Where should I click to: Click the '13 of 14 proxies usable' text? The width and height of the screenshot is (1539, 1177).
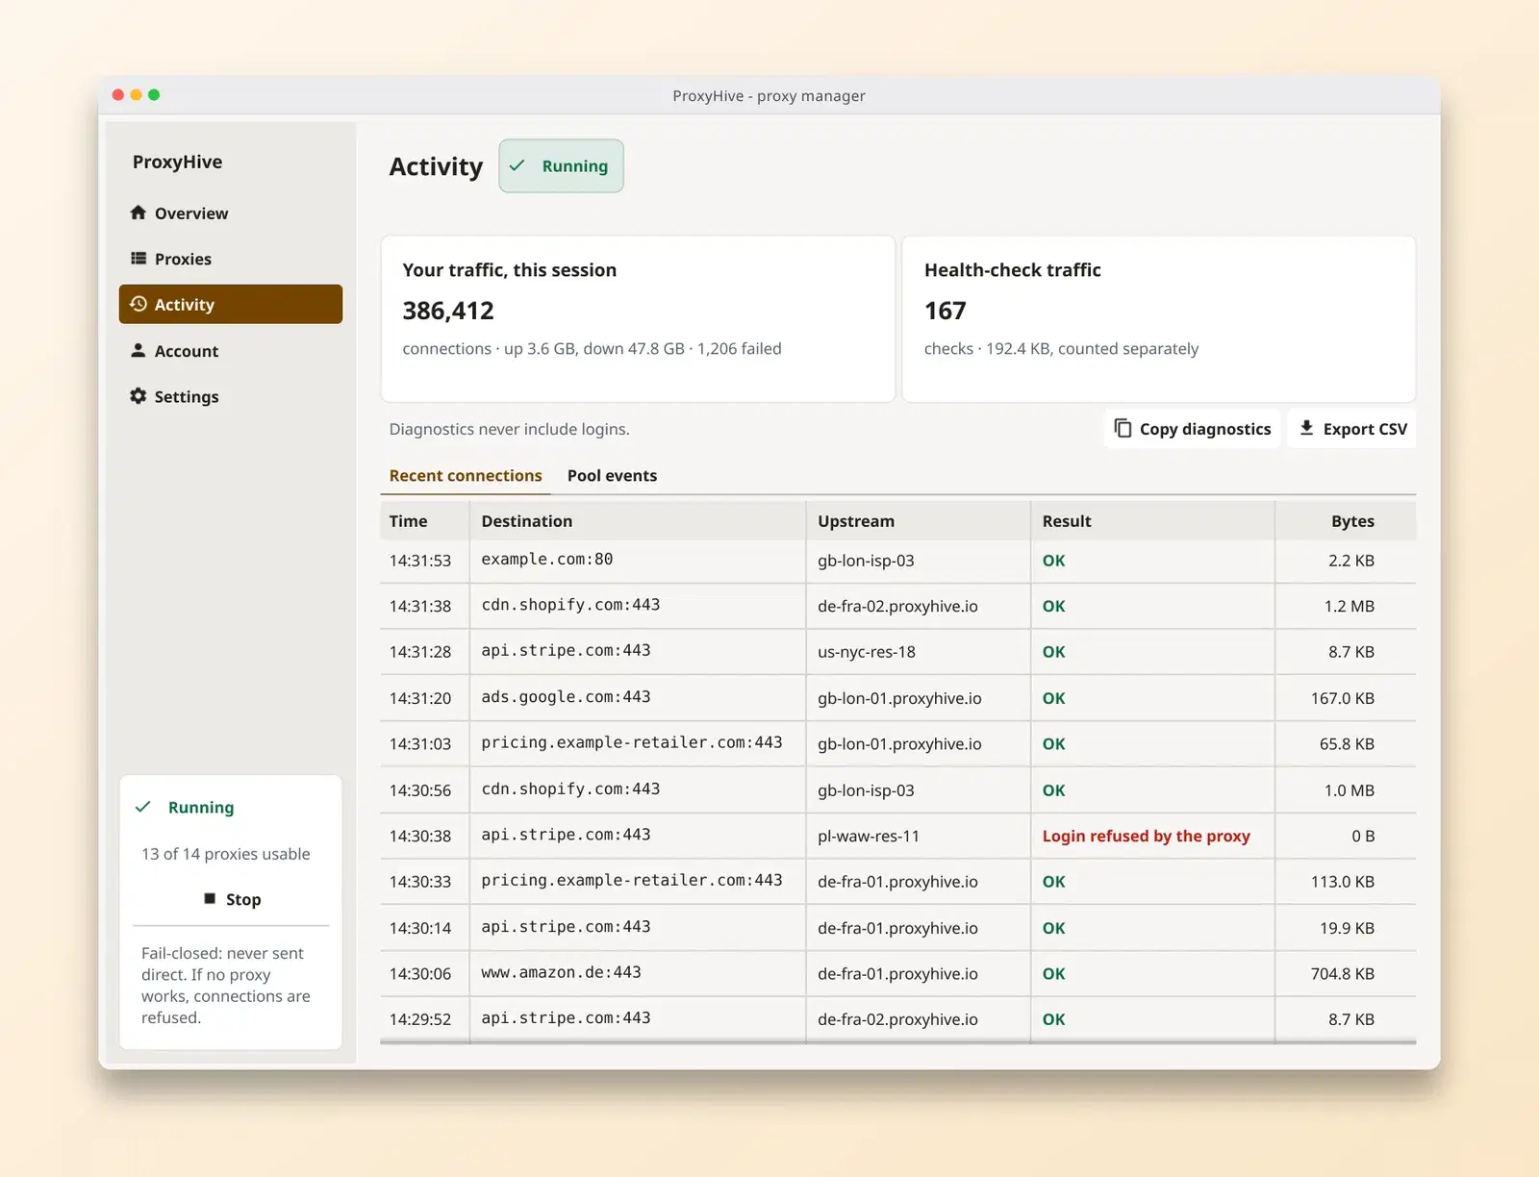coord(225,853)
